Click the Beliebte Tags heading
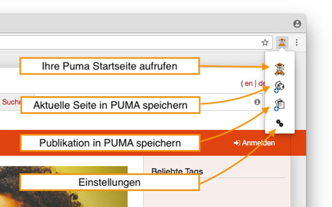Image resolution: width=332 pixels, height=207 pixels. point(177,171)
